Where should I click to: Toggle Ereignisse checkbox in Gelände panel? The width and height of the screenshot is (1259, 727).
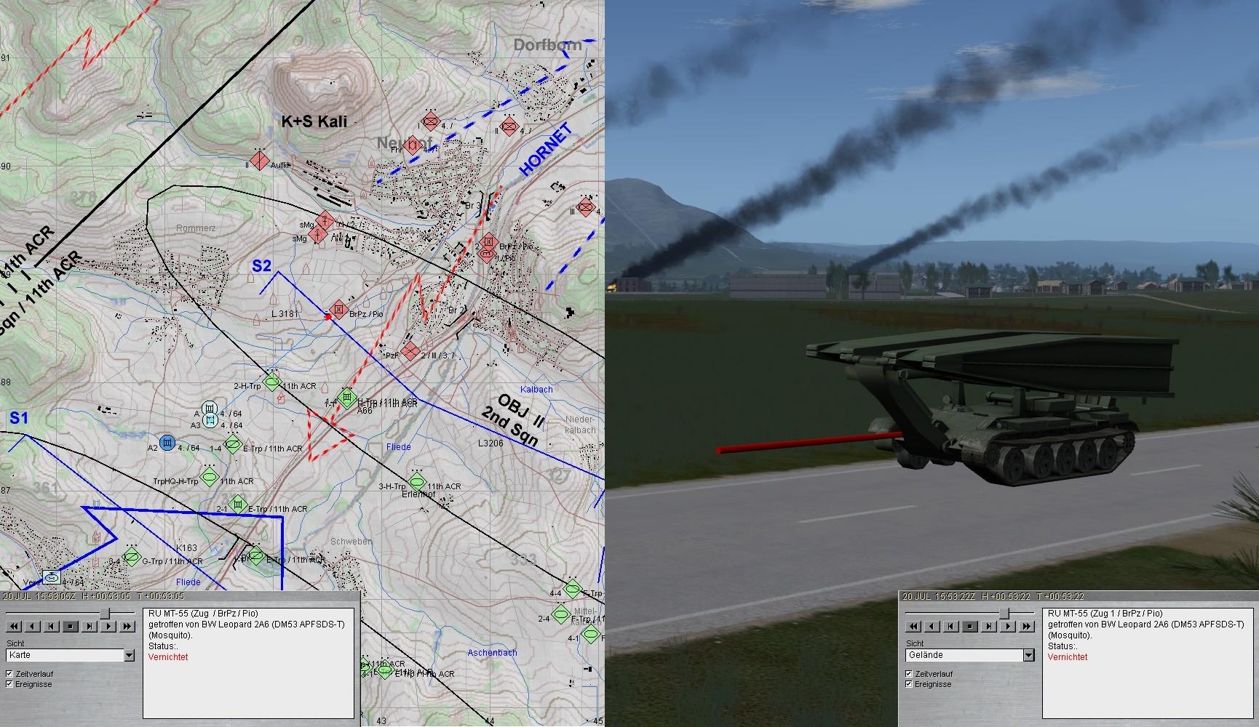(x=909, y=684)
